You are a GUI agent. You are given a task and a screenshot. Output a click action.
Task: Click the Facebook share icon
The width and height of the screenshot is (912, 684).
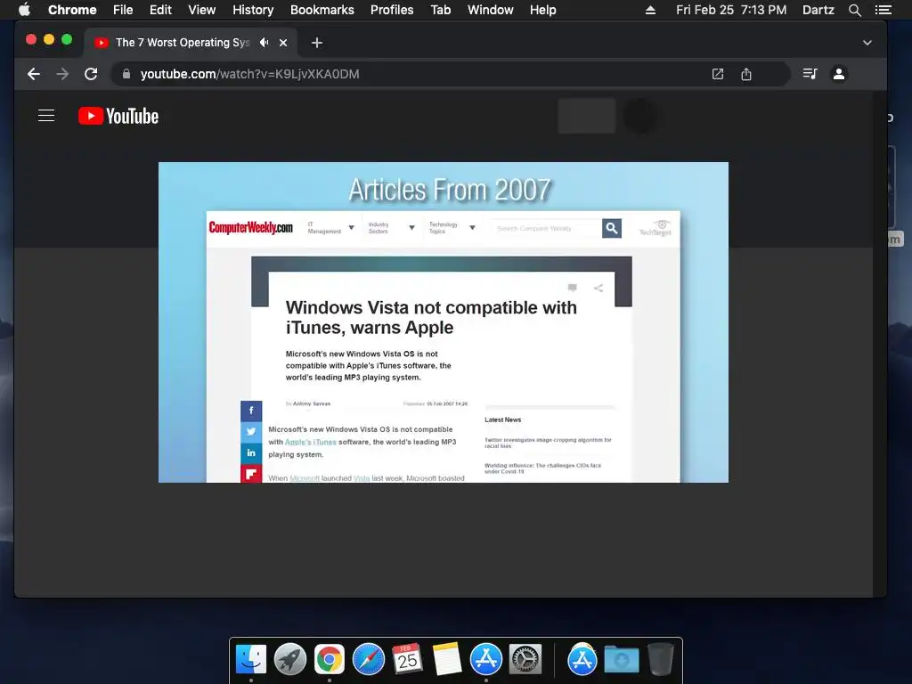[251, 411]
